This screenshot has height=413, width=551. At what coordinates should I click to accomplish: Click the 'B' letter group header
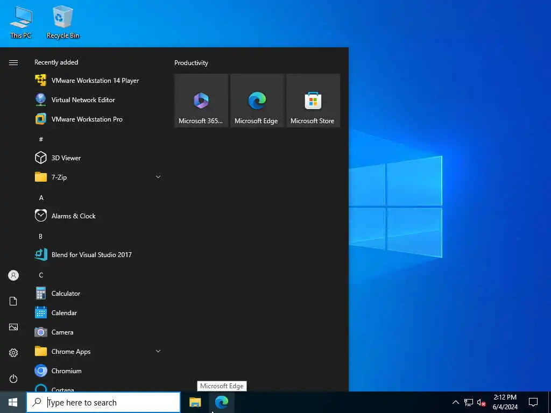(x=40, y=237)
